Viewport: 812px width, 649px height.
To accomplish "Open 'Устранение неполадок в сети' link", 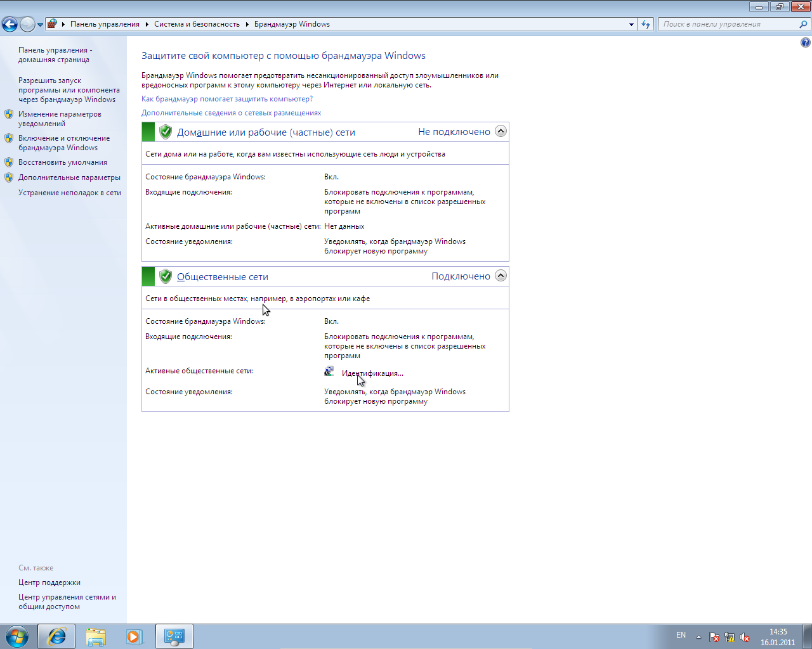I will (70, 193).
